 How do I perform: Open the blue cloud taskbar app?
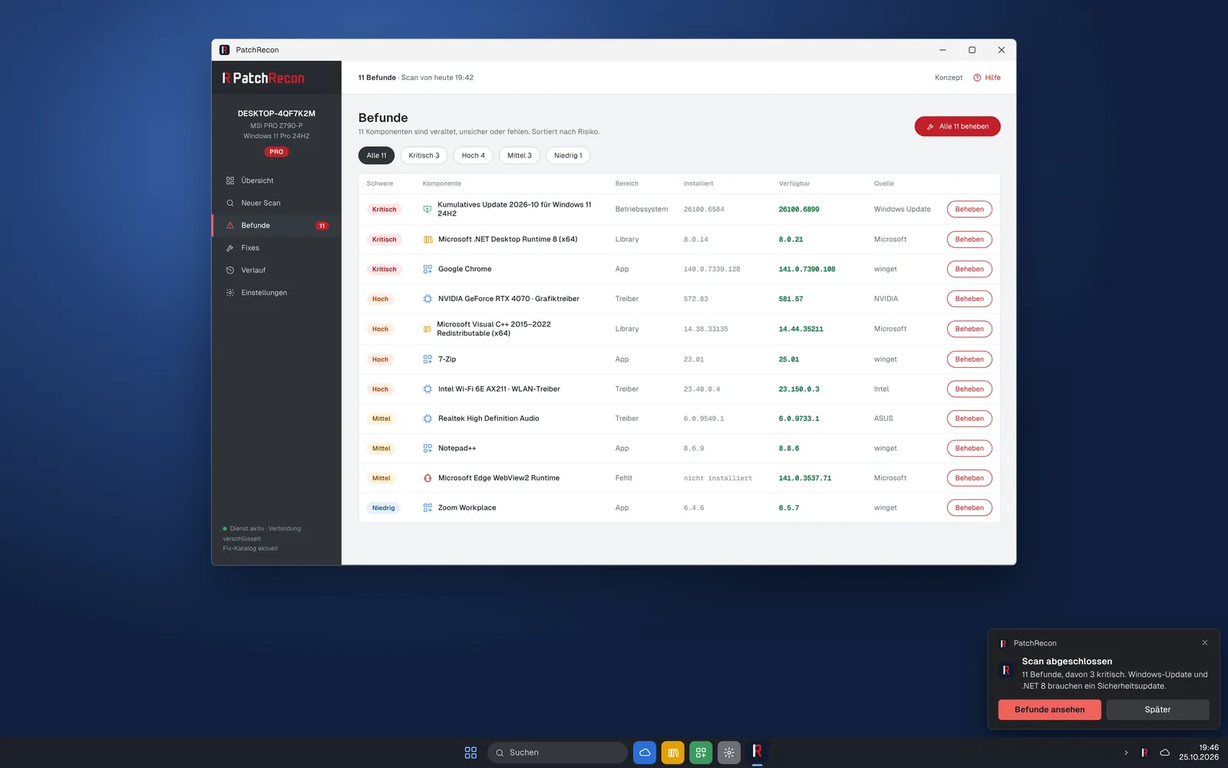pyautogui.click(x=645, y=753)
